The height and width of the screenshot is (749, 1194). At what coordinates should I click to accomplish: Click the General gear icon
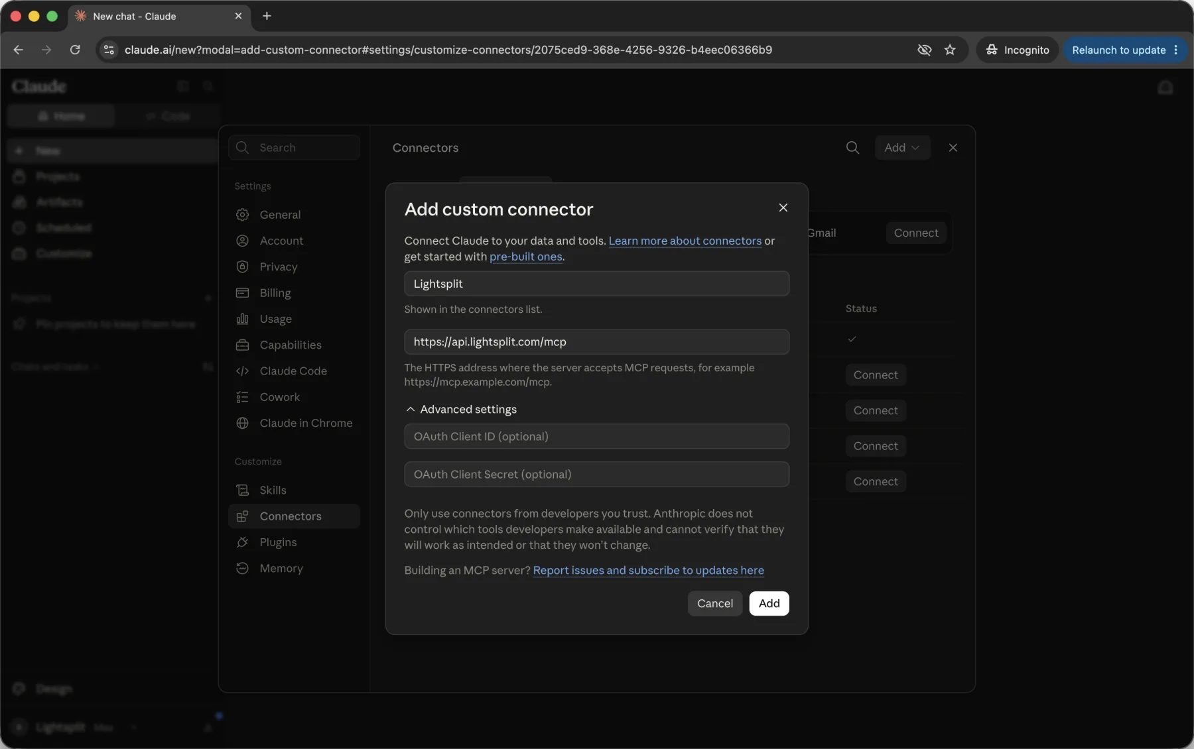[x=243, y=215]
